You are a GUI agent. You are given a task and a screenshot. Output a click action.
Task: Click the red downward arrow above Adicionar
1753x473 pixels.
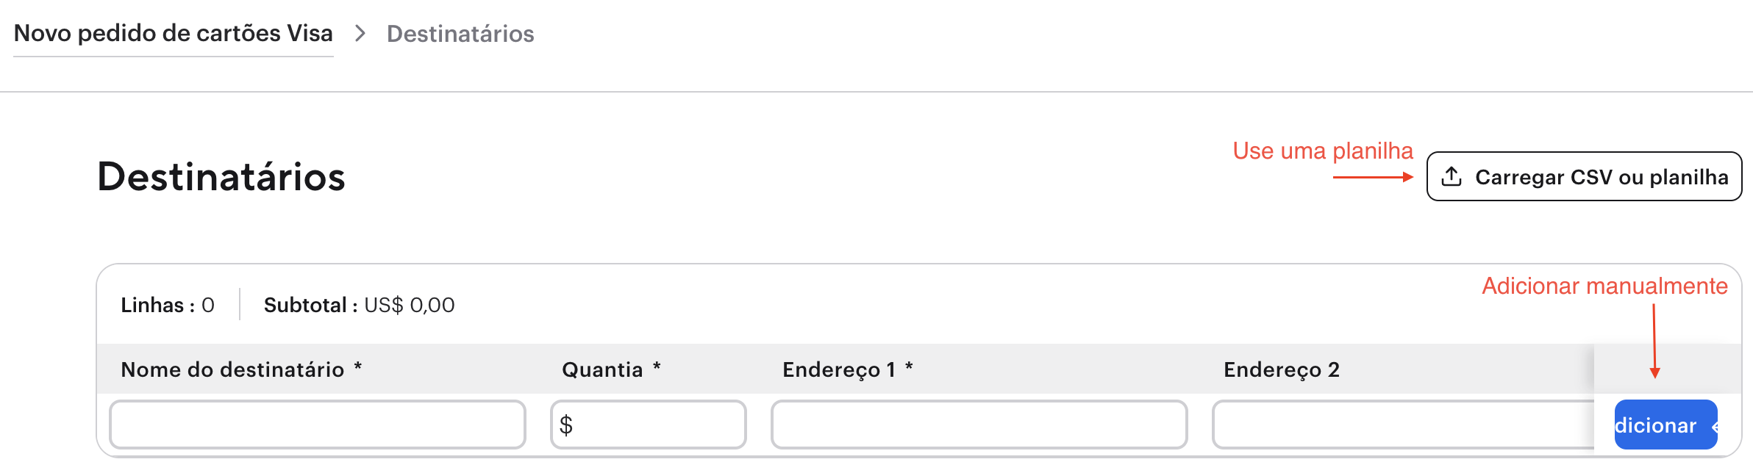[1654, 342]
